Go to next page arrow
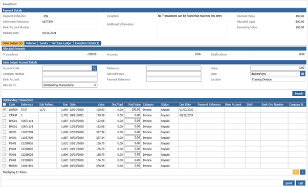 302,172
